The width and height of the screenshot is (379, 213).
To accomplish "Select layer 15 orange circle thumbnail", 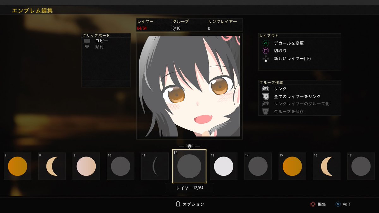I will (x=292, y=166).
